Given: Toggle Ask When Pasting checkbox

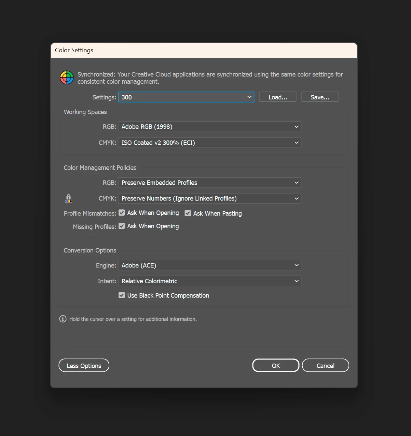Looking at the screenshot, I should point(188,213).
